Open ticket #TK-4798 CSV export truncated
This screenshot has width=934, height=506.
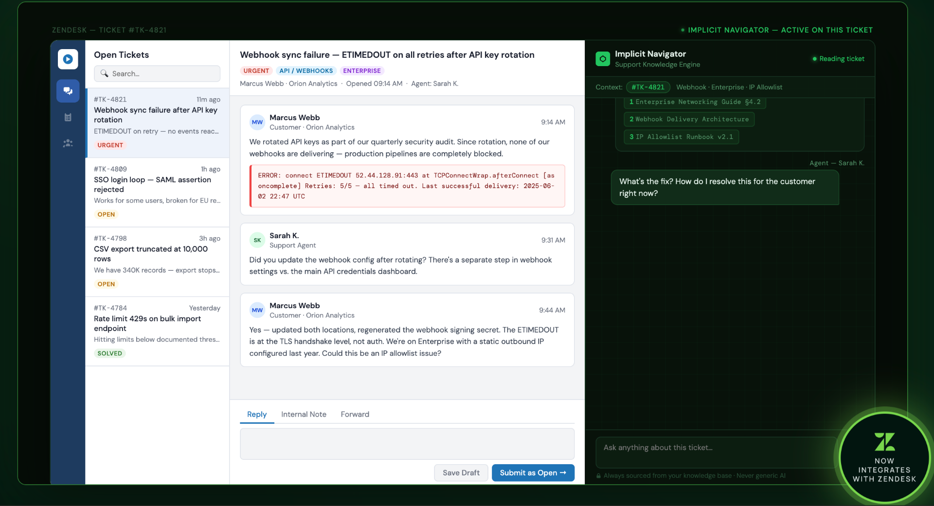pyautogui.click(x=158, y=262)
